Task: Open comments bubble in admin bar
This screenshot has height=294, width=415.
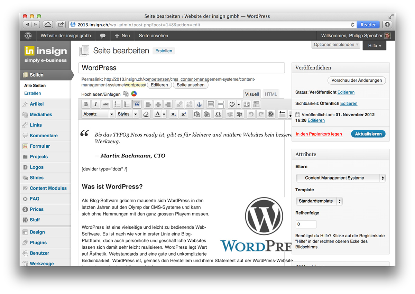Action: pyautogui.click(x=103, y=36)
